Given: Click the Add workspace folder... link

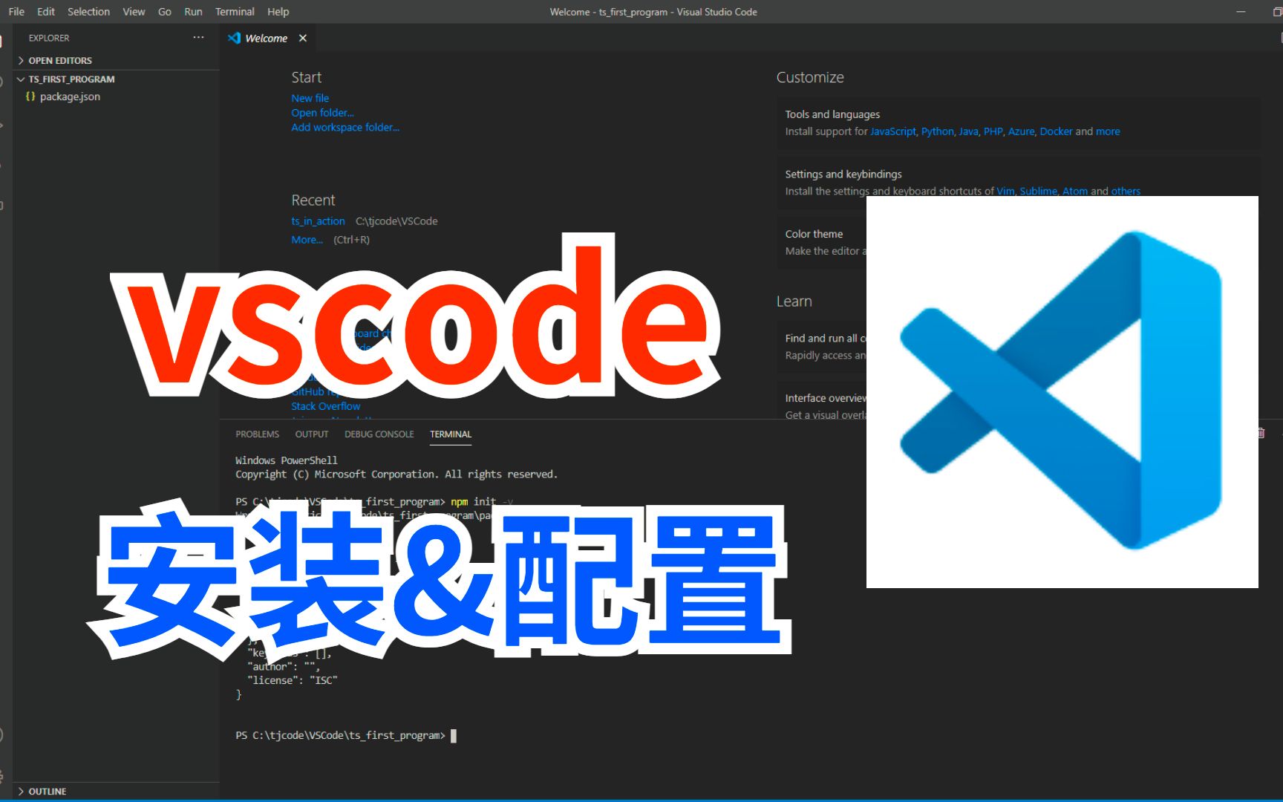Looking at the screenshot, I should click(345, 127).
